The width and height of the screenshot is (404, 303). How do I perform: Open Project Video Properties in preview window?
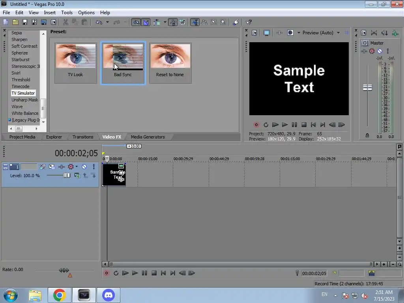click(254, 33)
